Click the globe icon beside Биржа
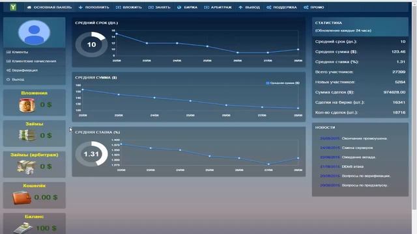Screen dimensions: 417x234 pyautogui.click(x=179, y=7)
